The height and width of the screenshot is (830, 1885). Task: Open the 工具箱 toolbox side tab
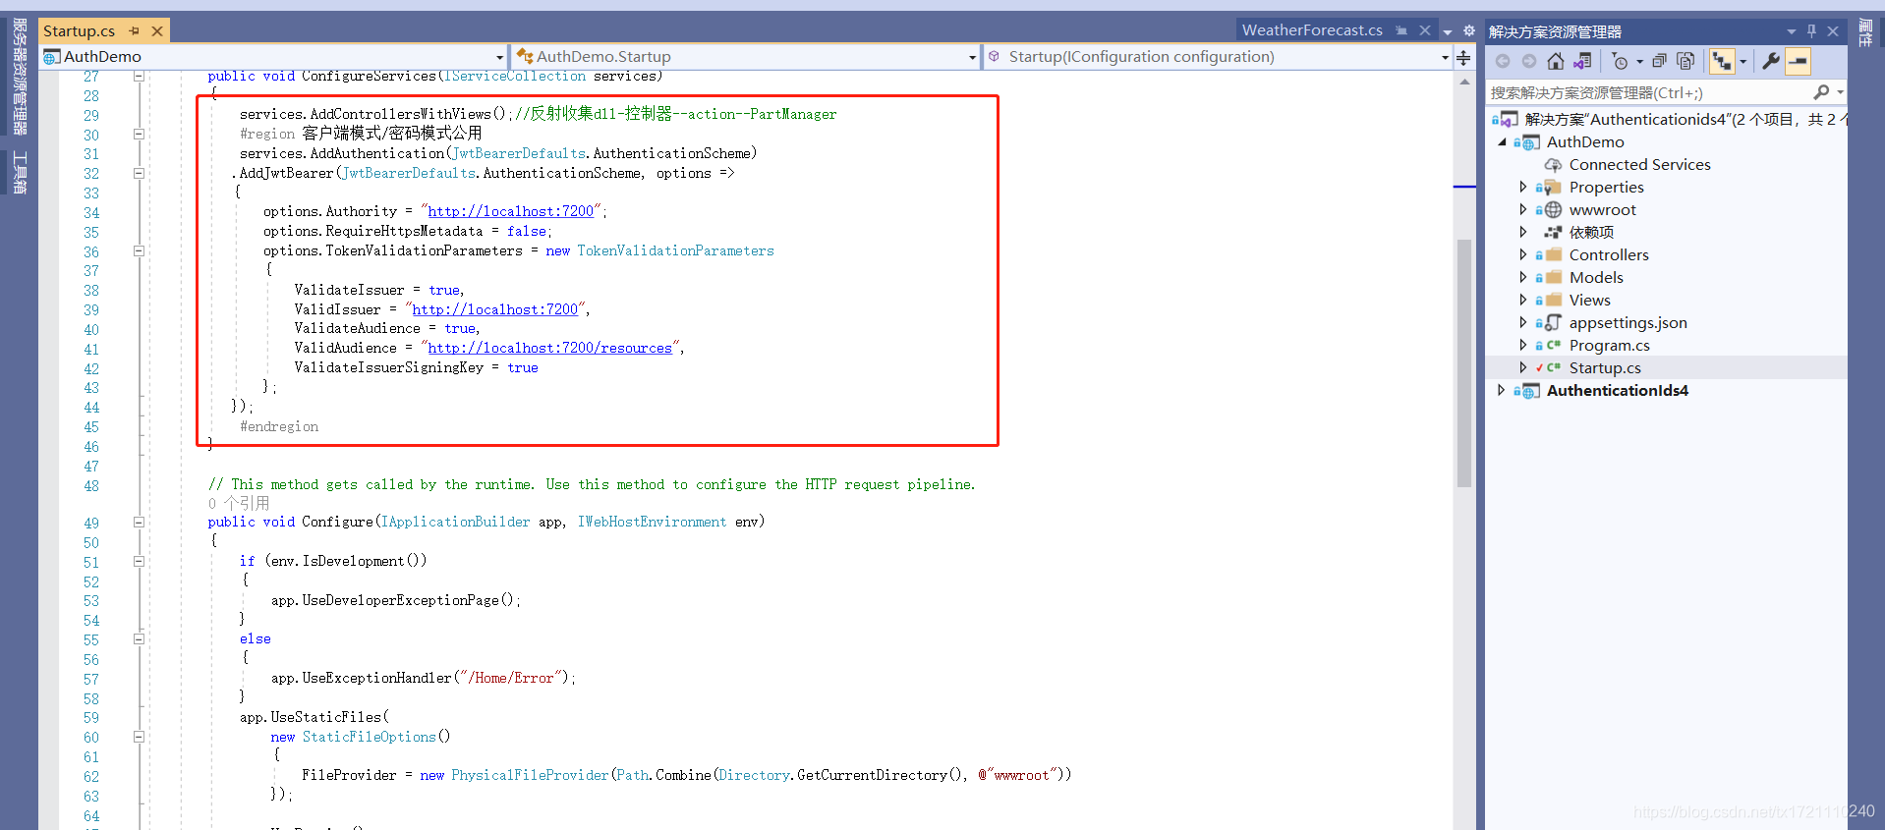[x=20, y=172]
